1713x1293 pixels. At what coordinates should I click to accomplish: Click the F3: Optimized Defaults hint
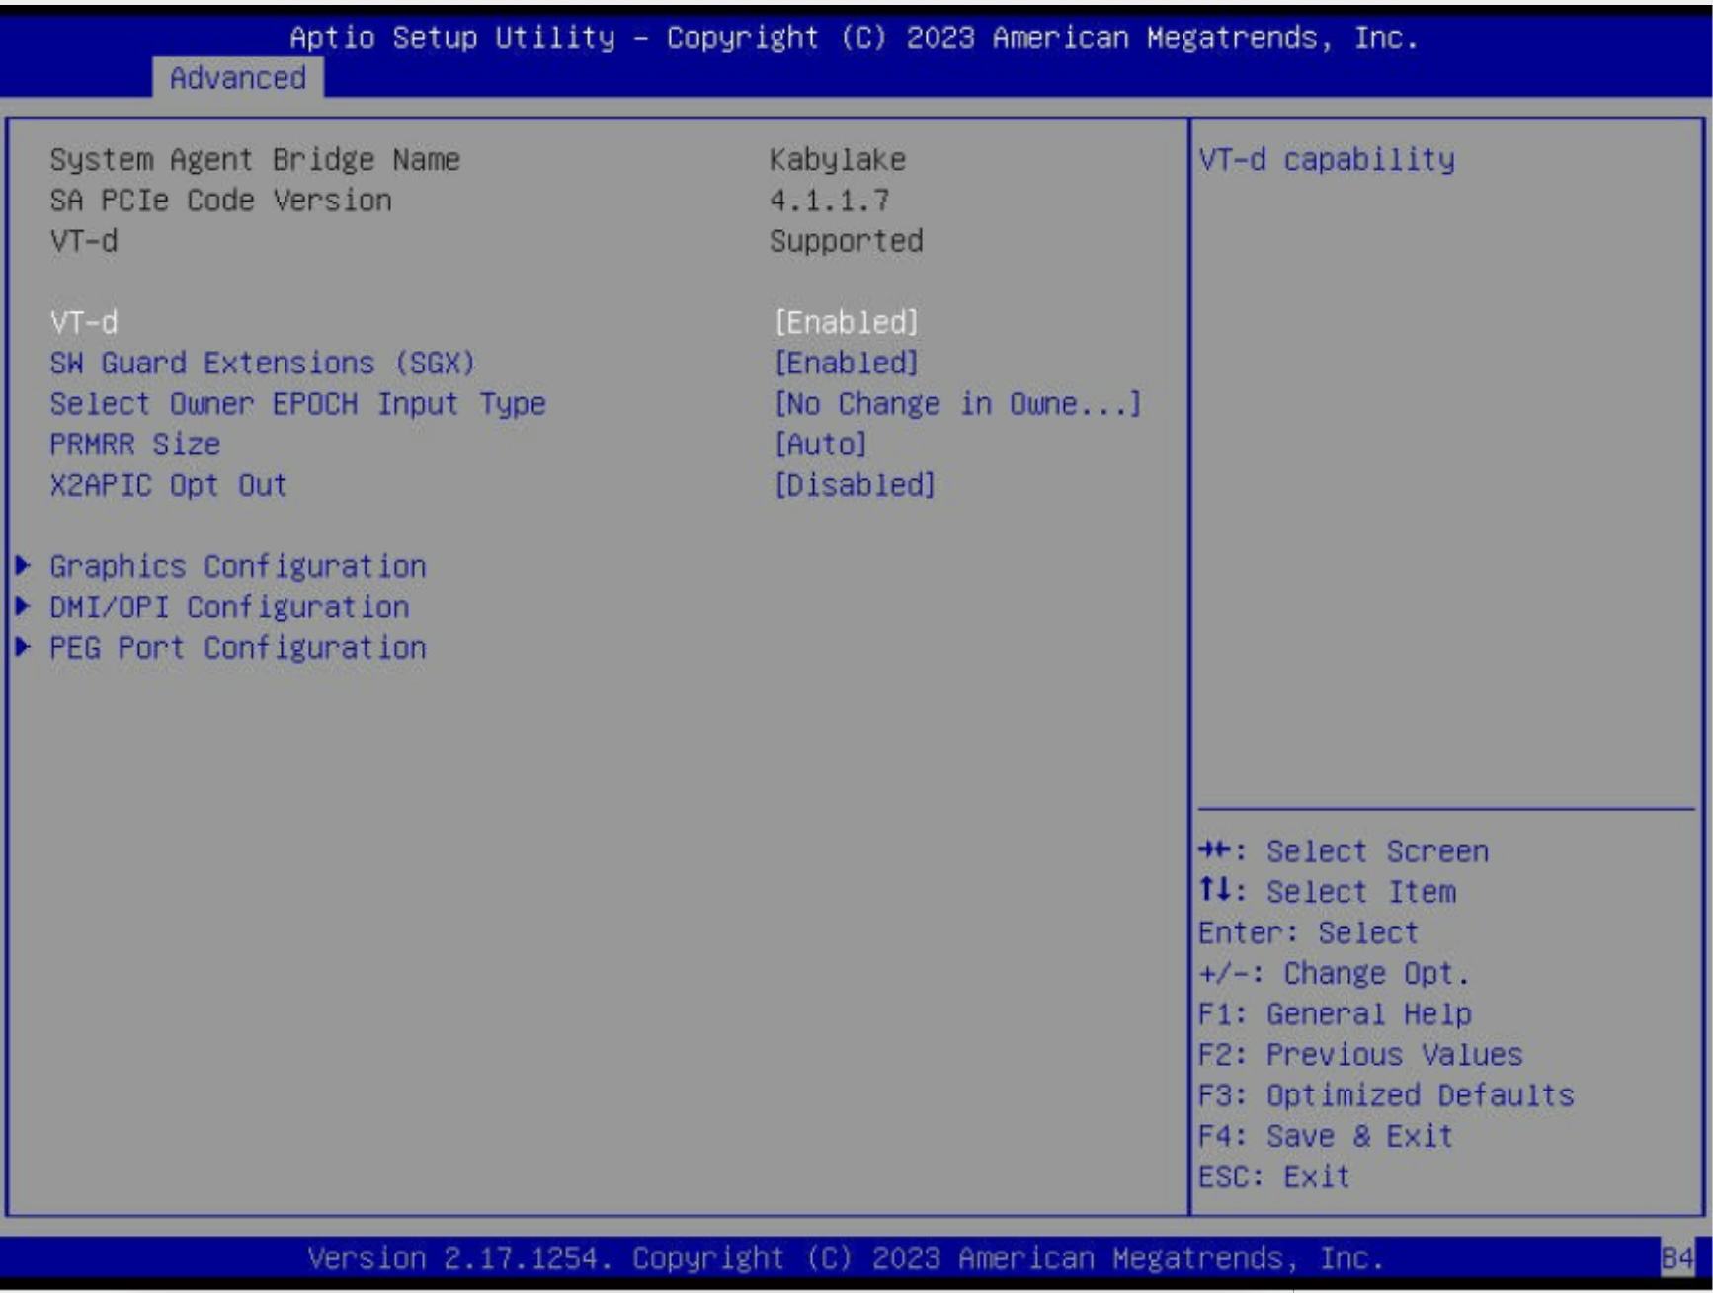1387,1094
